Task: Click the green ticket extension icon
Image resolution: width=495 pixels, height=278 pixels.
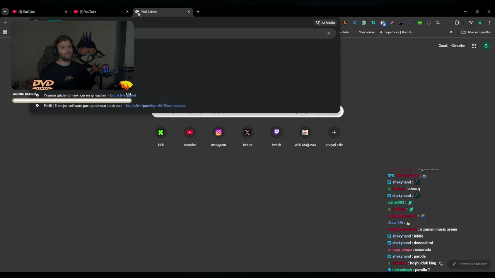Action: pos(420,22)
